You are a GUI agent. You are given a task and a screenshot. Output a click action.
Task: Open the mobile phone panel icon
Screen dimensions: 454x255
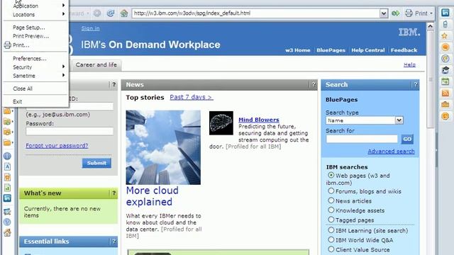pyautogui.click(x=445, y=25)
